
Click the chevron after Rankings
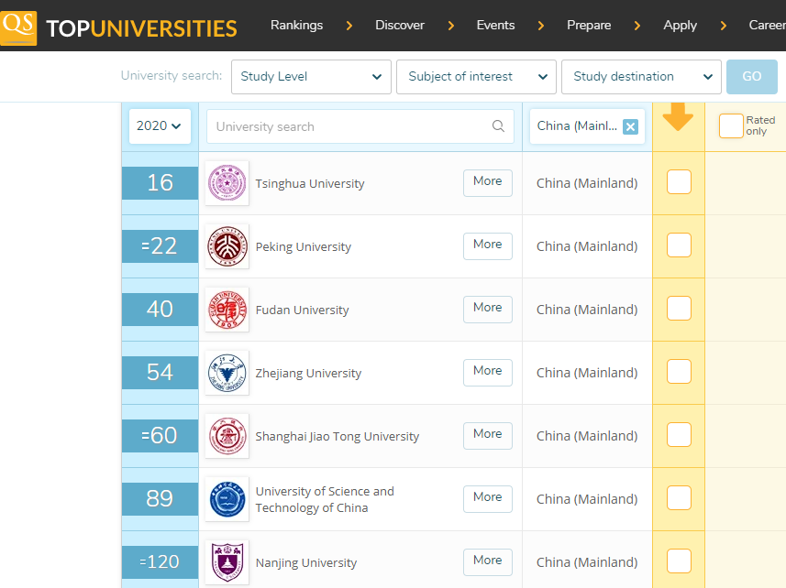pyautogui.click(x=349, y=26)
